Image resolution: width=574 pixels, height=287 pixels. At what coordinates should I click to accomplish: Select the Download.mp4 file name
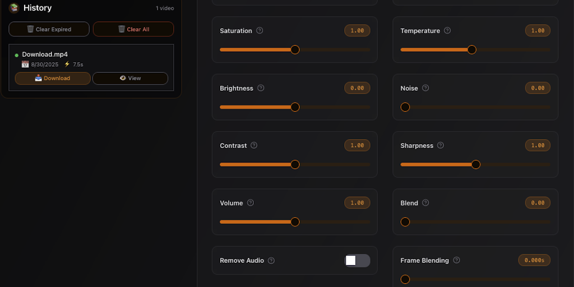45,54
